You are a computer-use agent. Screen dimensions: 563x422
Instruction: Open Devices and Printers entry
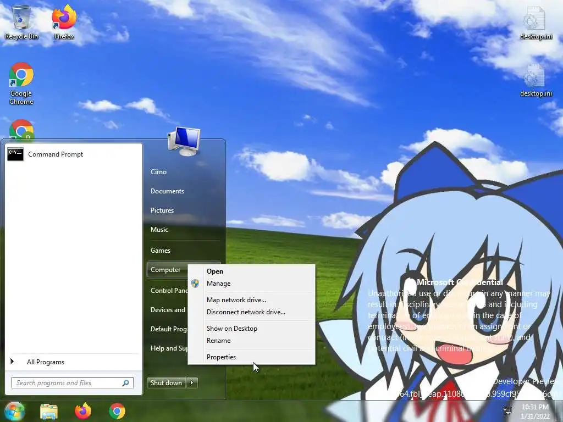(168, 310)
